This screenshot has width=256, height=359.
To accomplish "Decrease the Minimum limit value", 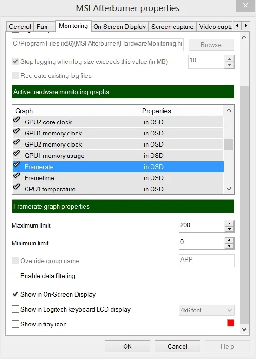I will (229, 246).
